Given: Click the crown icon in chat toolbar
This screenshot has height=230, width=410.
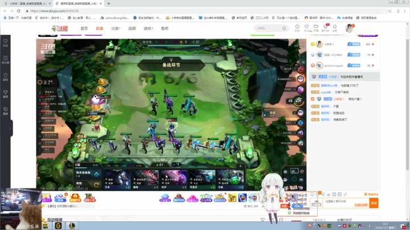Looking at the screenshot, I should pyautogui.click(x=329, y=195).
